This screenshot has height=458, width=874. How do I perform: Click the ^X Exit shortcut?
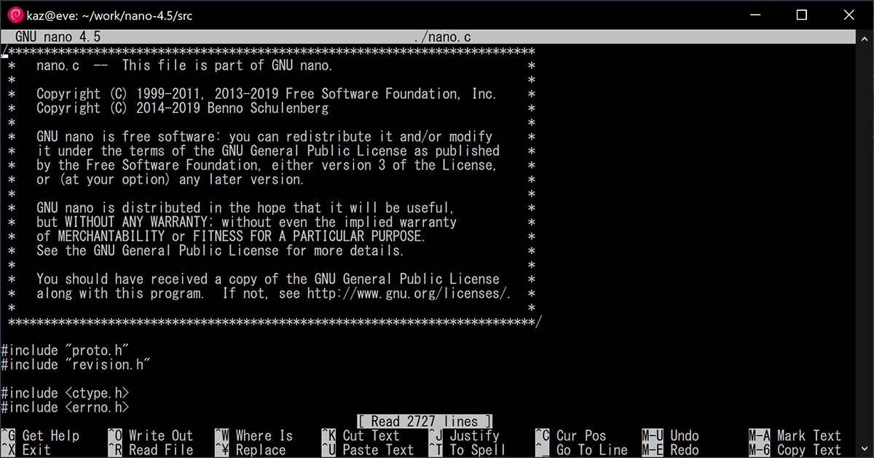(26, 450)
